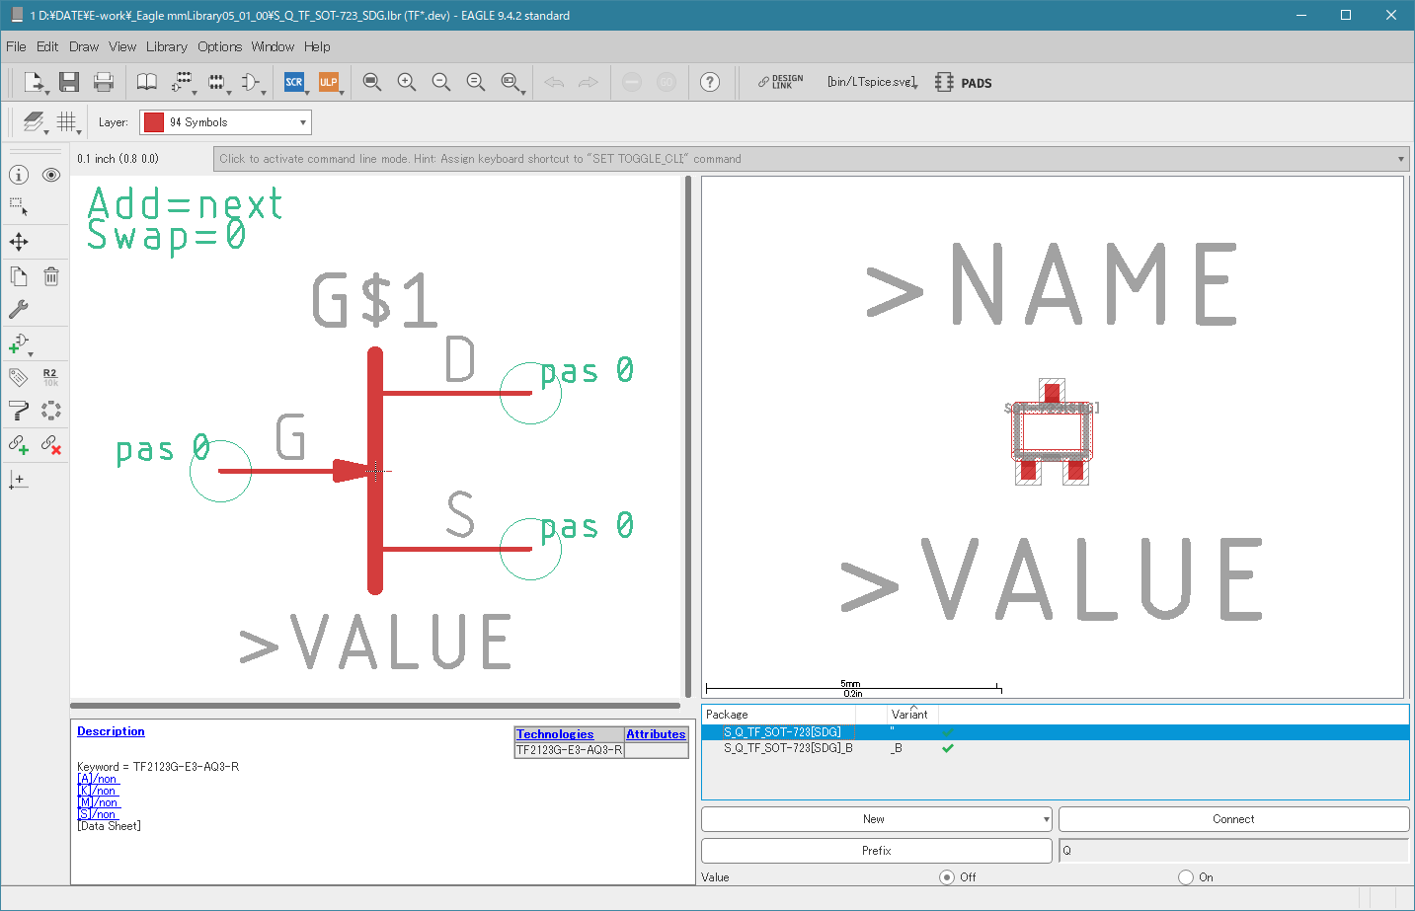Expand the command line history dropdown arrow
This screenshot has width=1415, height=911.
tap(1401, 159)
